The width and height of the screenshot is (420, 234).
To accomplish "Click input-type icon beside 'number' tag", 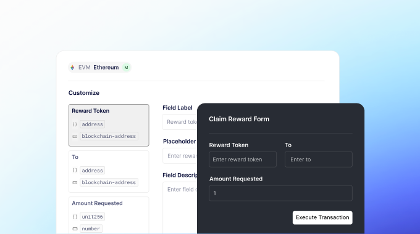I will pyautogui.click(x=75, y=228).
